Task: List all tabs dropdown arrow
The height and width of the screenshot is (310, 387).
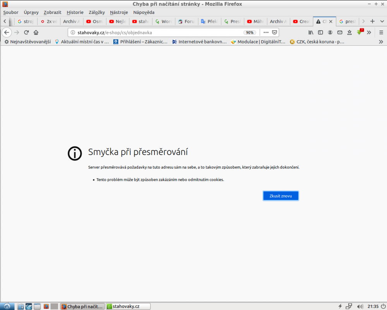Action: (382, 22)
